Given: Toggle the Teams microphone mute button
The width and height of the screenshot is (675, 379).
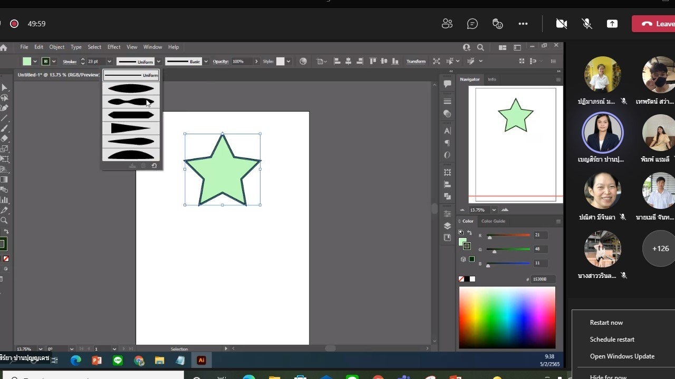Looking at the screenshot, I should tap(586, 24).
